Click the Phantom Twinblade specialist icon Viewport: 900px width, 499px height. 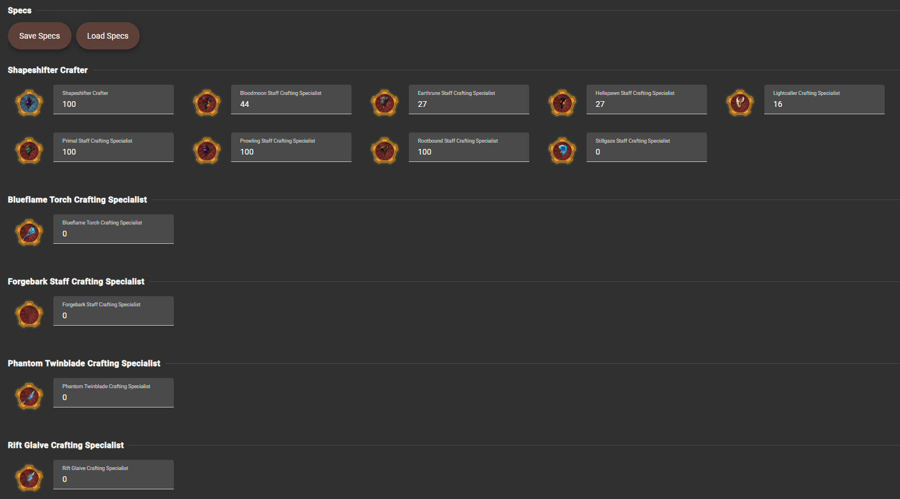coord(29,396)
